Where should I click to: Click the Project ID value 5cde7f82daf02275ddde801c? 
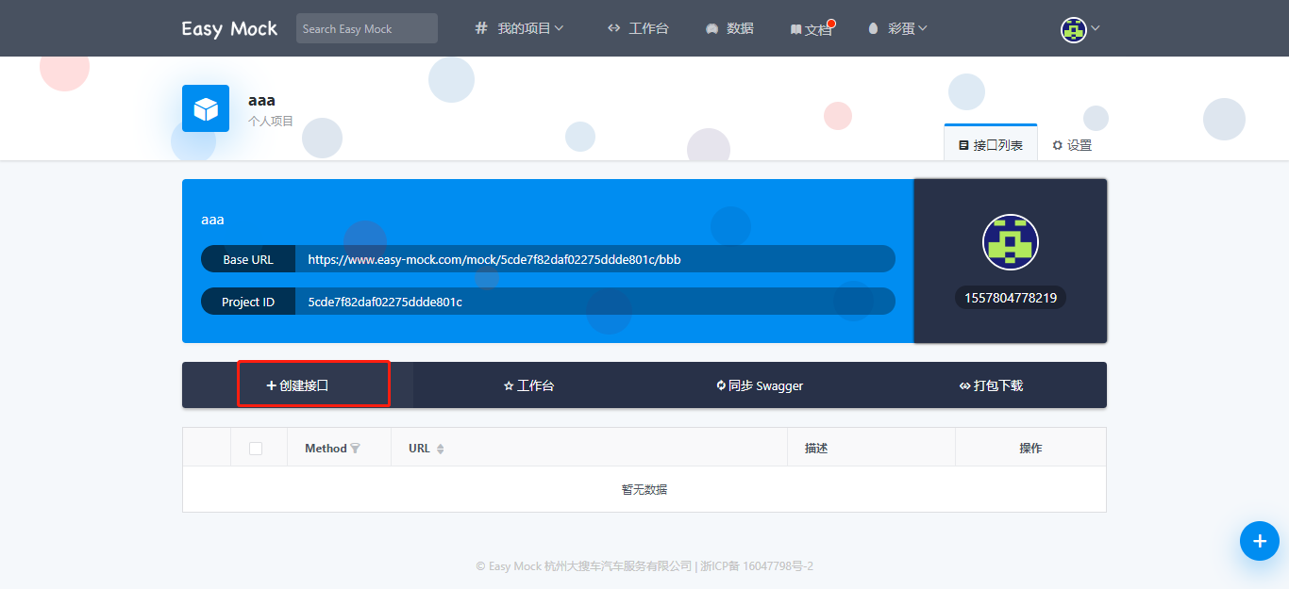tap(385, 302)
